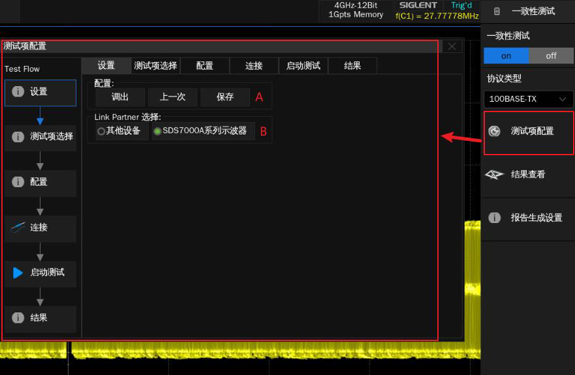Open 结果查看 in the right menu
Viewport: 575px width, 375px height.
[x=528, y=175]
